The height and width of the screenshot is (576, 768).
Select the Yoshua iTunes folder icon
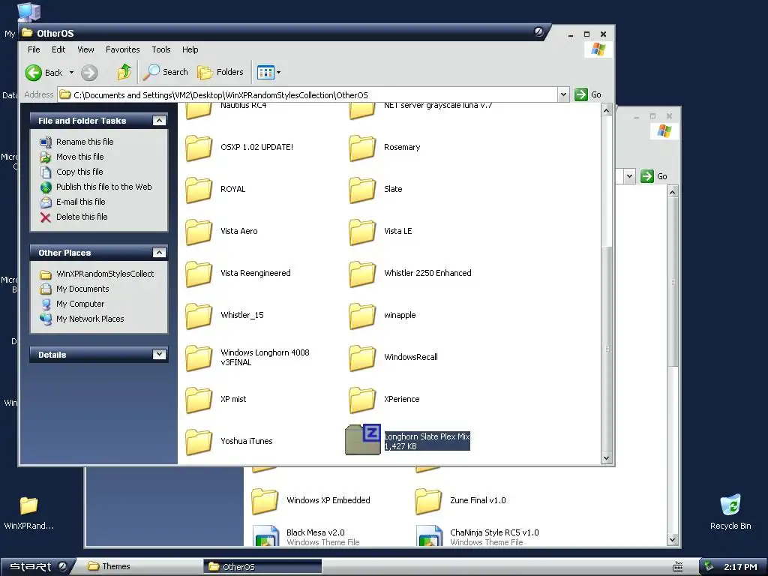[x=199, y=442]
